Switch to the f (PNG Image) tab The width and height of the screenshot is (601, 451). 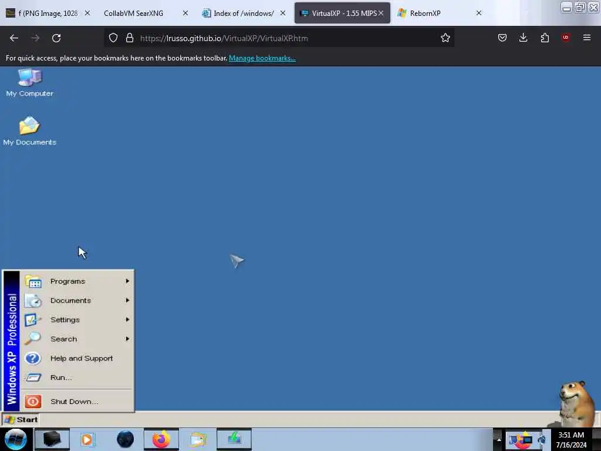[48, 13]
